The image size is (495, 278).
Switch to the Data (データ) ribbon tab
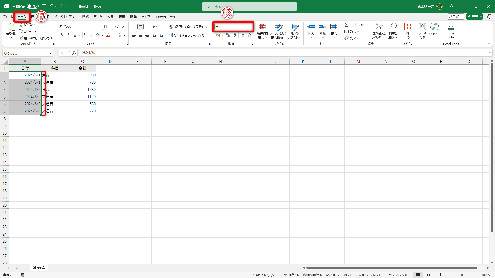[x=98, y=17]
